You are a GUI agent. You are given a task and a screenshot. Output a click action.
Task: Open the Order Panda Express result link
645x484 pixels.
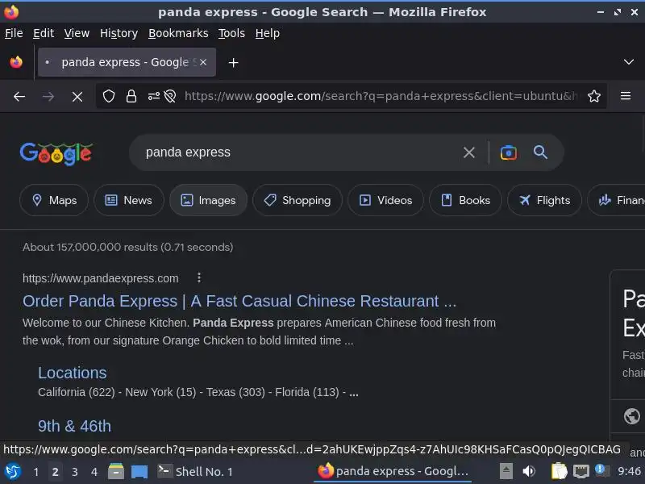239,301
